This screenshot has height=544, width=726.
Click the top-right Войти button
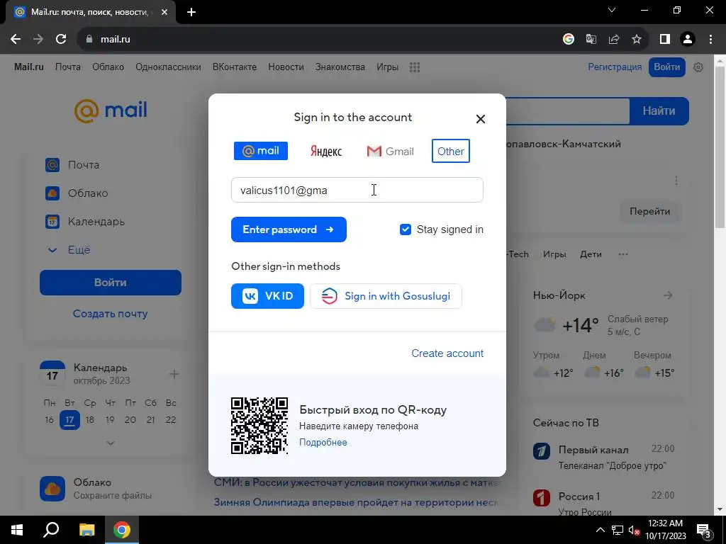click(x=666, y=67)
